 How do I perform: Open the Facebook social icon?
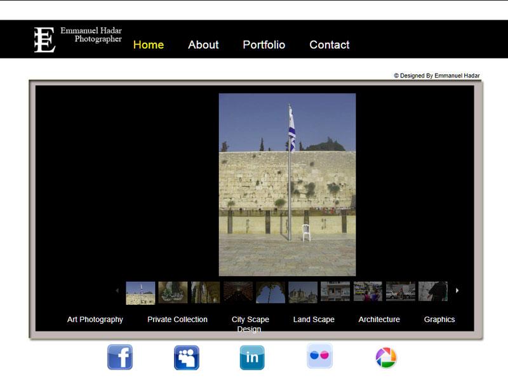120,357
